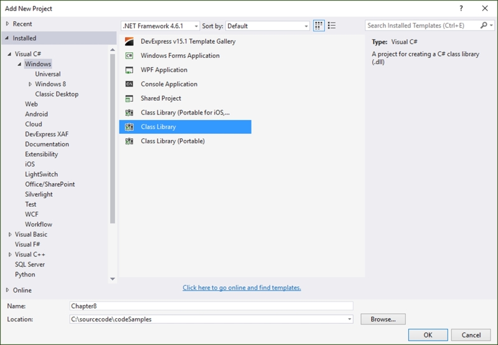Select Windows Forms Application template name

[x=180, y=55]
